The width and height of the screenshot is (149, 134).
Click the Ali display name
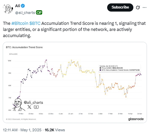click(18, 6)
